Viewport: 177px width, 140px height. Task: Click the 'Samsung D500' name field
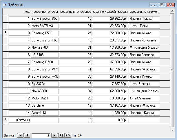point(45,62)
